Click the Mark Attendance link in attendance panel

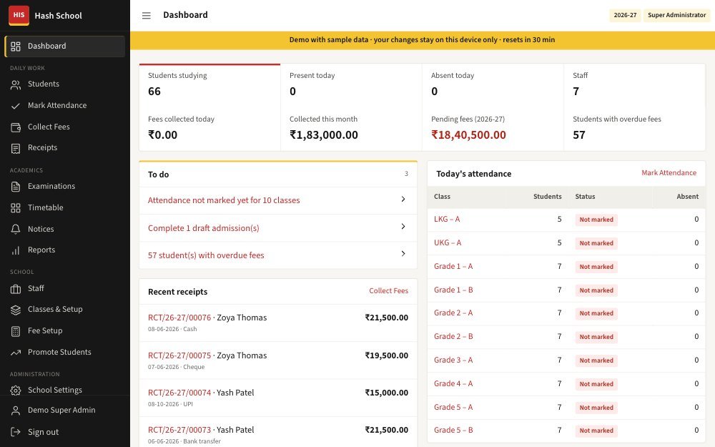[669, 173]
